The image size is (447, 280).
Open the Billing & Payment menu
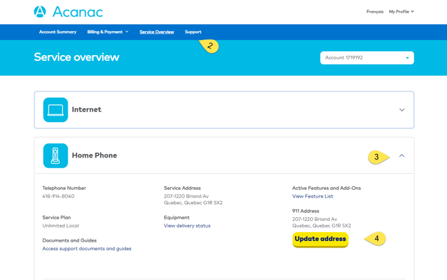click(108, 32)
